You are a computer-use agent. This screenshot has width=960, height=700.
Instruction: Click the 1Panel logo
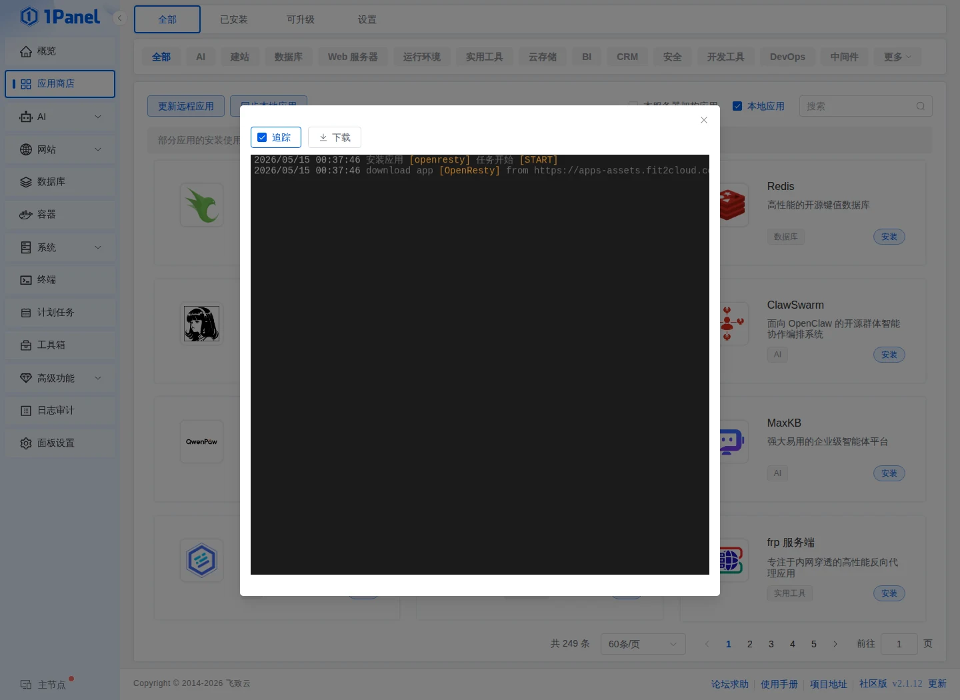point(60,17)
